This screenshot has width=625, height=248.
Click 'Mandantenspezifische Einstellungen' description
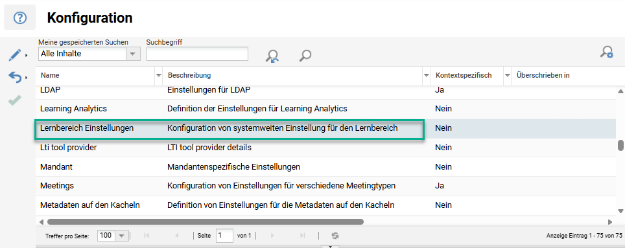pos(233,167)
